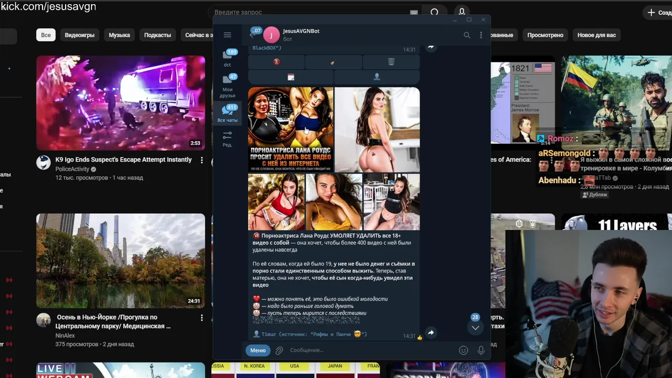
Task: Click the YouTube search field Введите запрос
Action: (x=315, y=12)
